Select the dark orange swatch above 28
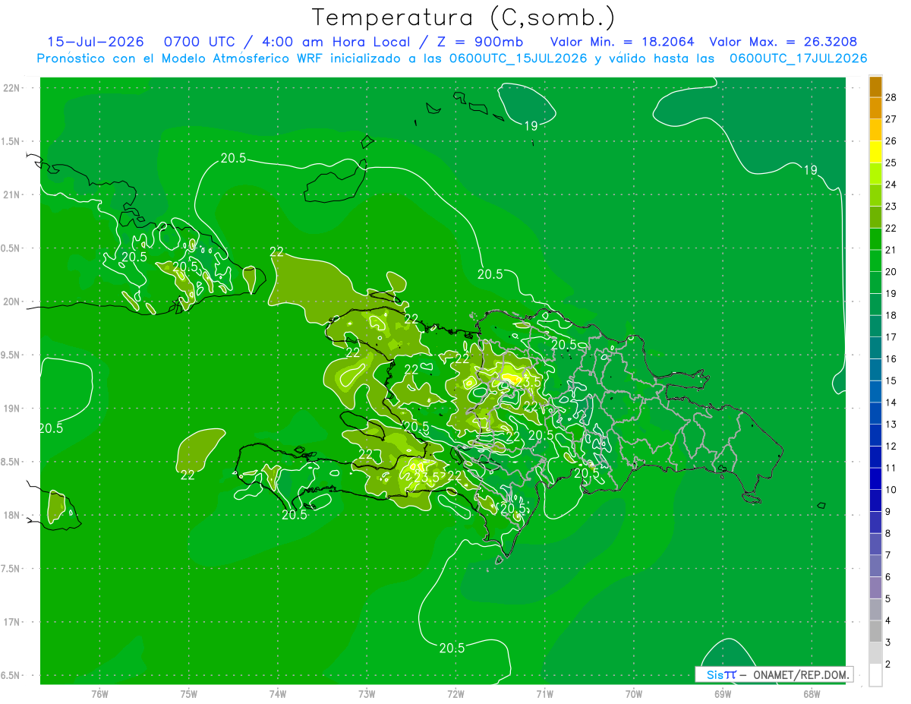 click(875, 87)
